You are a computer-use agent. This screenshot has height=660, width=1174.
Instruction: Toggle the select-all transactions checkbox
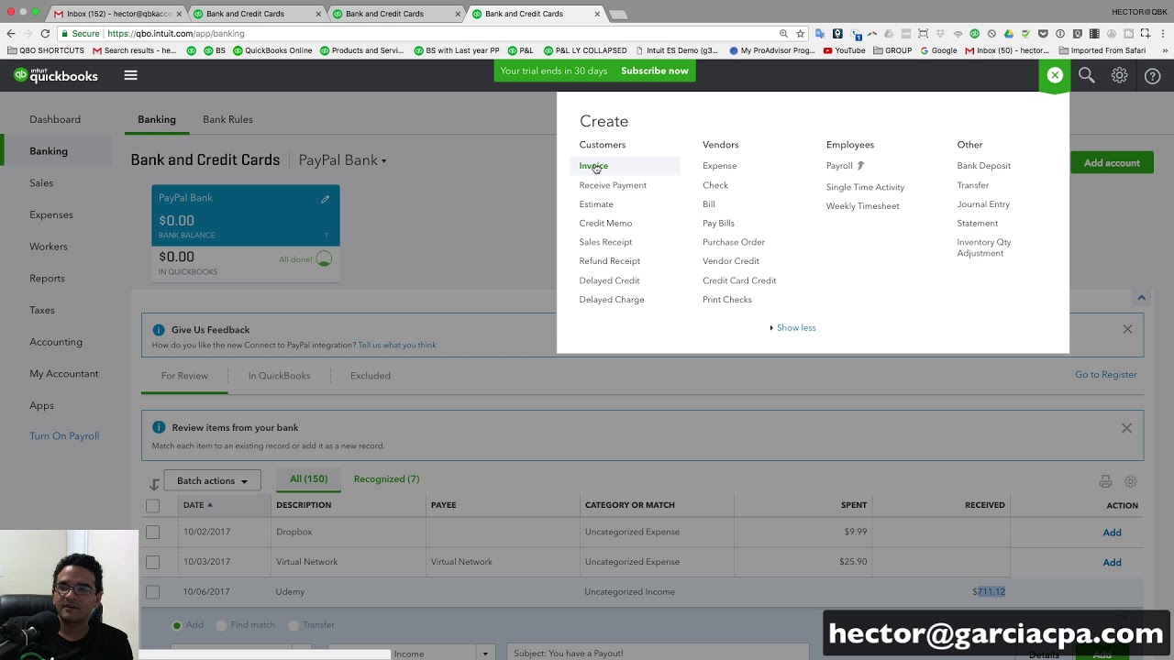click(153, 505)
